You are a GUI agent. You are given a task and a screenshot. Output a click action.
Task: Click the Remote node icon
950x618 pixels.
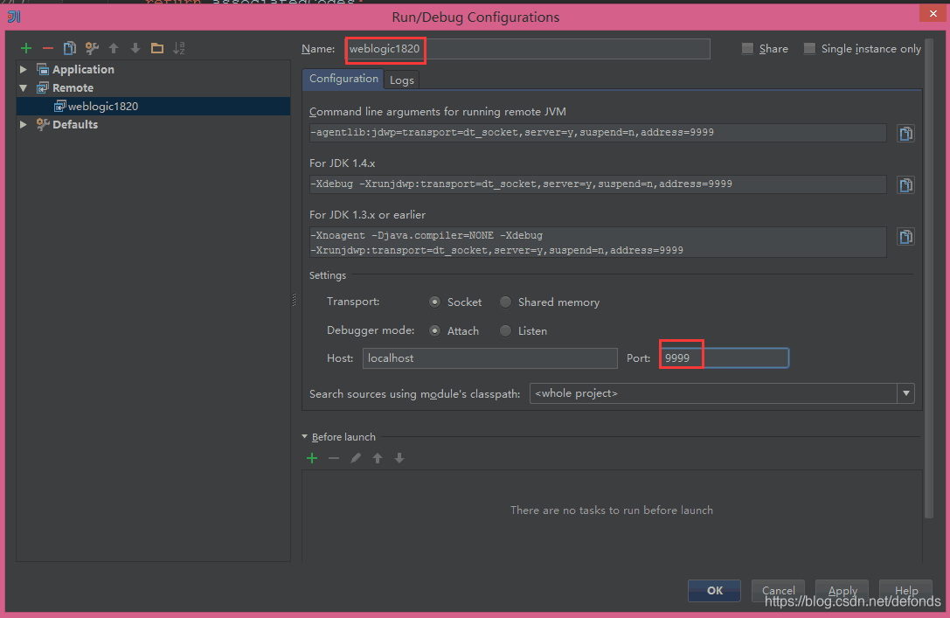(43, 88)
